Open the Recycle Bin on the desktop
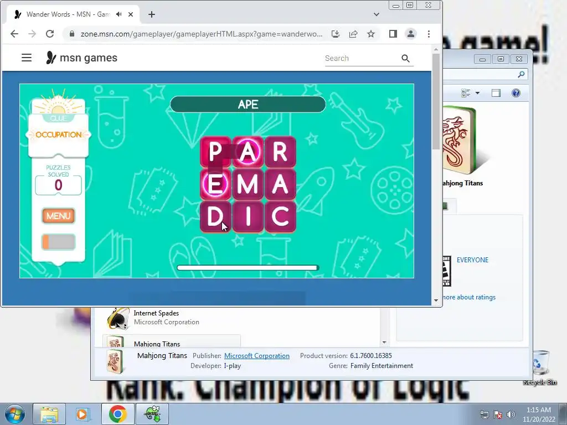The image size is (567, 425). pos(540,367)
